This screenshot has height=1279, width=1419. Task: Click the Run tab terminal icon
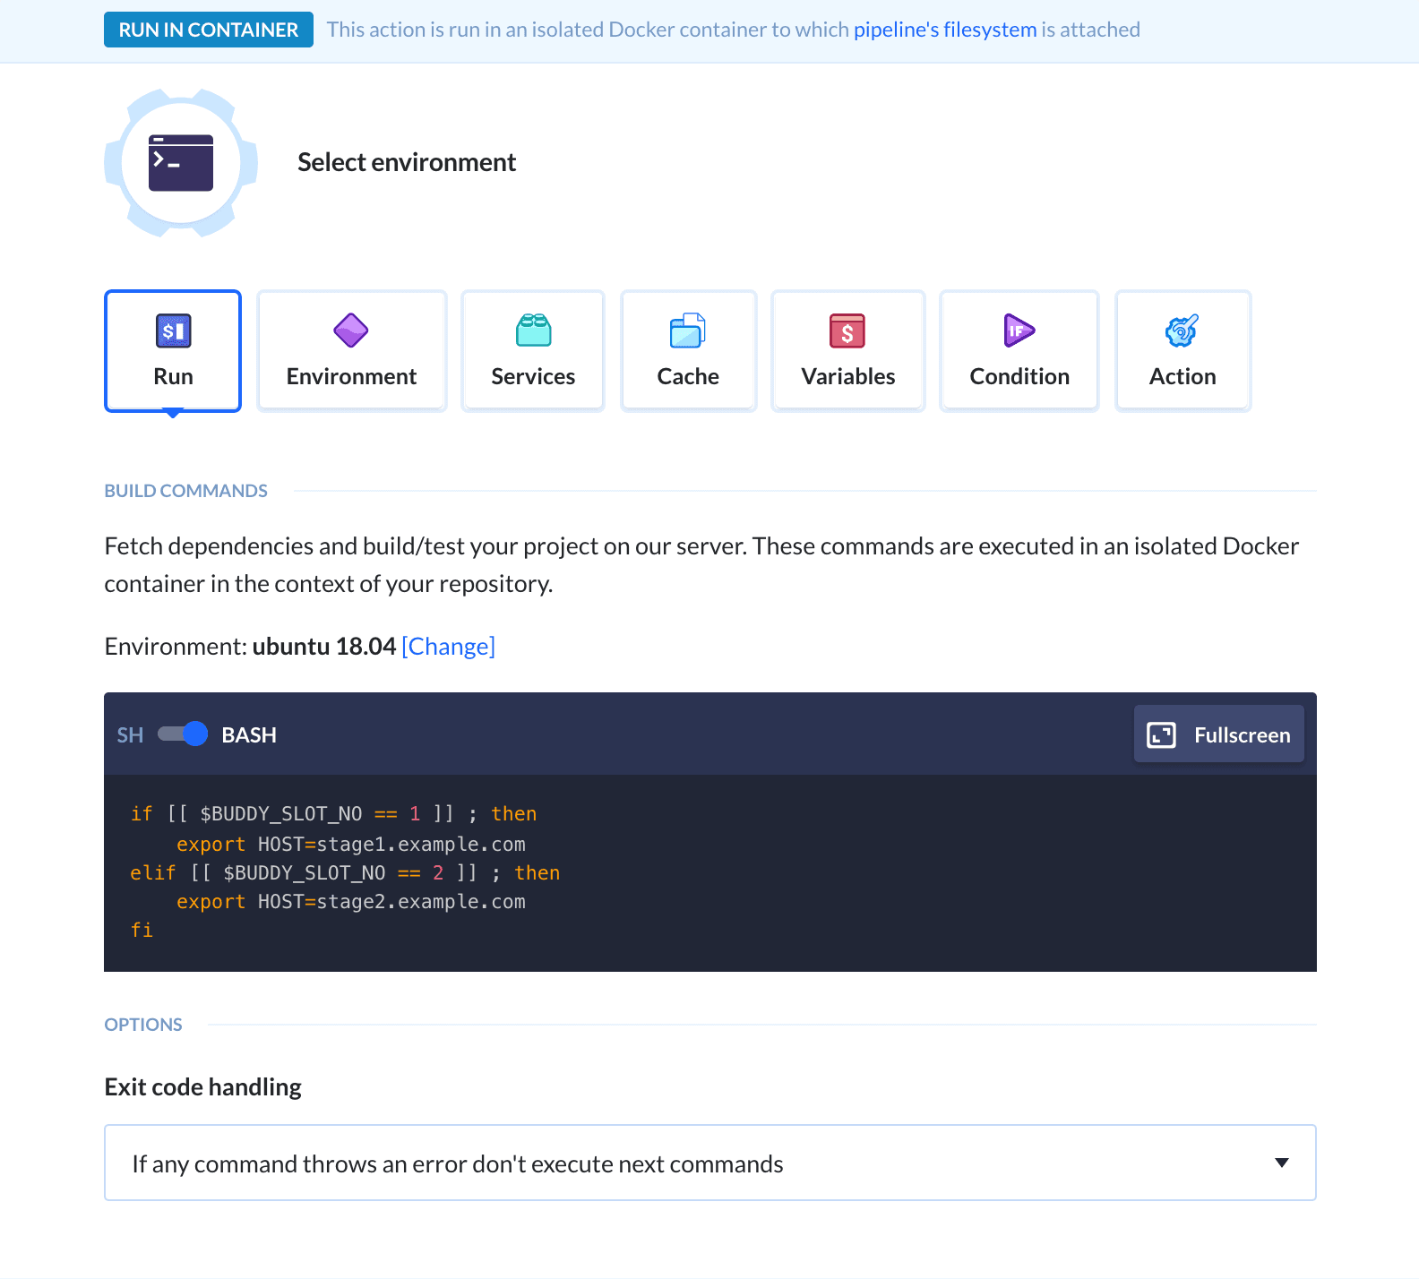173,330
